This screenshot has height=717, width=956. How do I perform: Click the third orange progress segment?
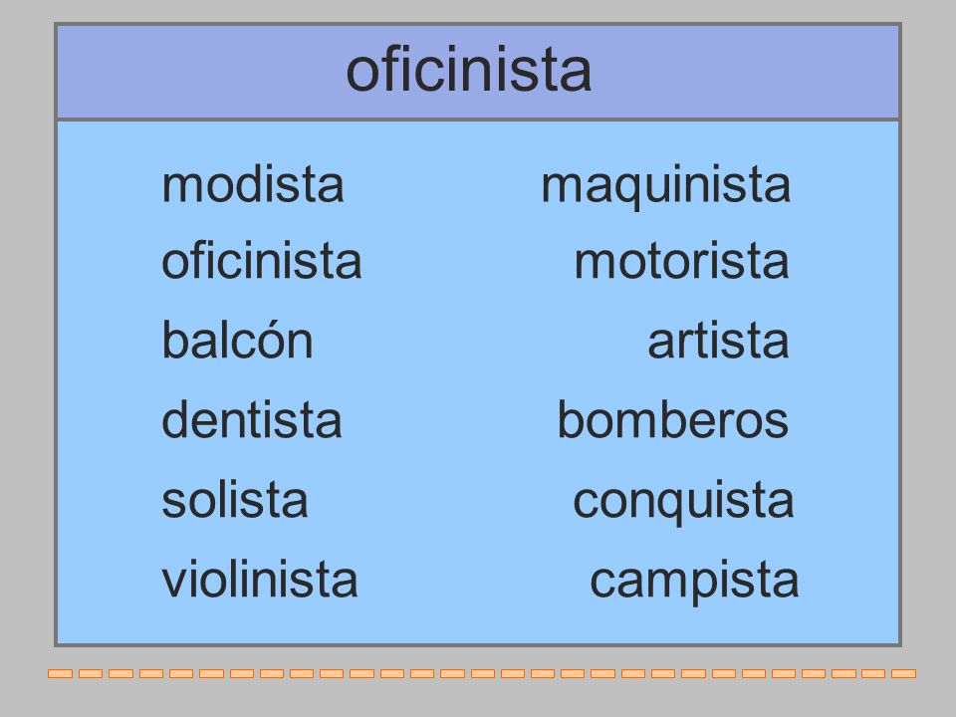(x=120, y=674)
